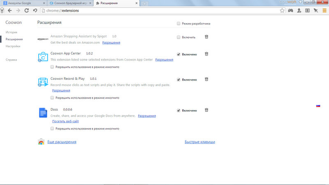The width and height of the screenshot is (329, 185).
Task: Close the Расширения tab
Action: pyautogui.click(x=137, y=3)
